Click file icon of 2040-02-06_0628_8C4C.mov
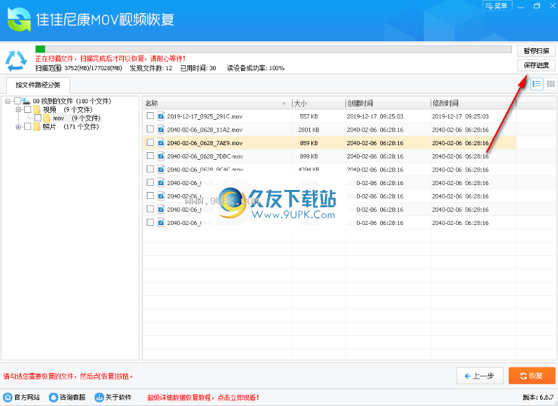This screenshot has width=558, height=406. coord(161,169)
